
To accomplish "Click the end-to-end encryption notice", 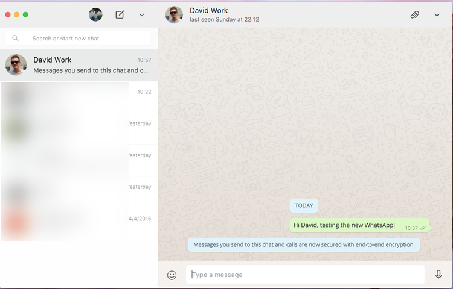I will [x=304, y=244].
